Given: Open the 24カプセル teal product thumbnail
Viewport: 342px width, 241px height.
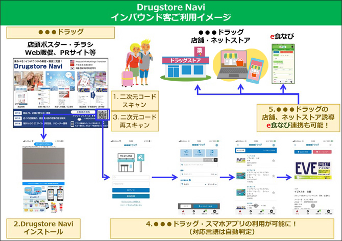Looking at the screenshot, I should click(241, 192).
